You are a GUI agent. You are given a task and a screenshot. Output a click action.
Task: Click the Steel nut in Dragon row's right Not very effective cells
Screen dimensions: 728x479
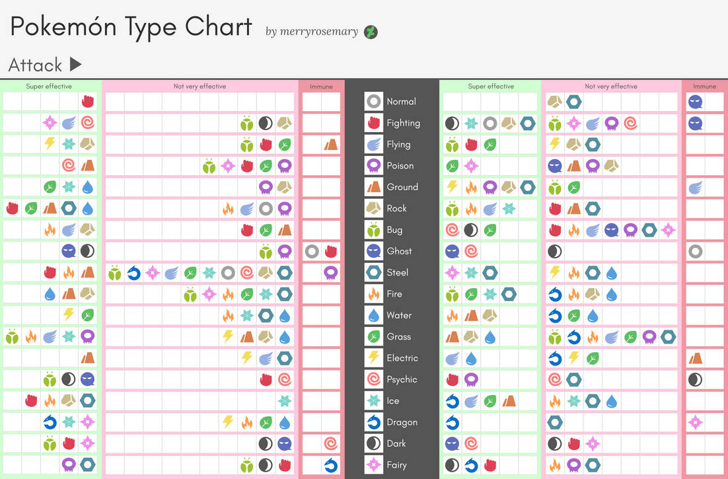[x=555, y=422]
